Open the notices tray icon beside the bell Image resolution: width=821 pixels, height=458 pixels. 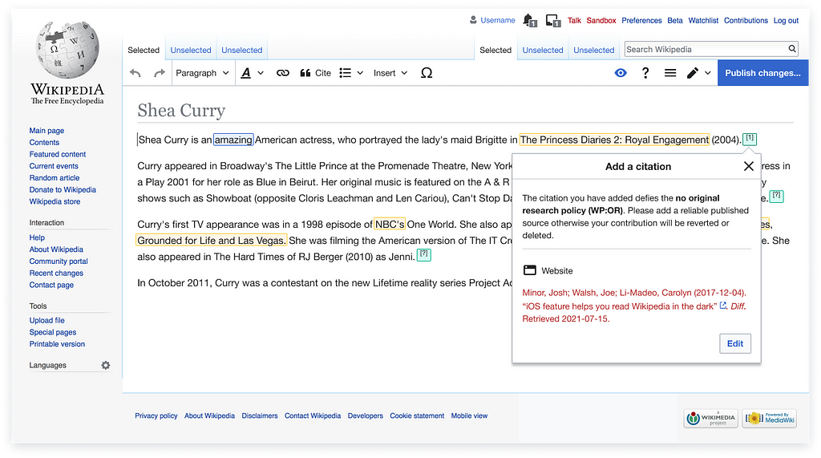pyautogui.click(x=553, y=20)
